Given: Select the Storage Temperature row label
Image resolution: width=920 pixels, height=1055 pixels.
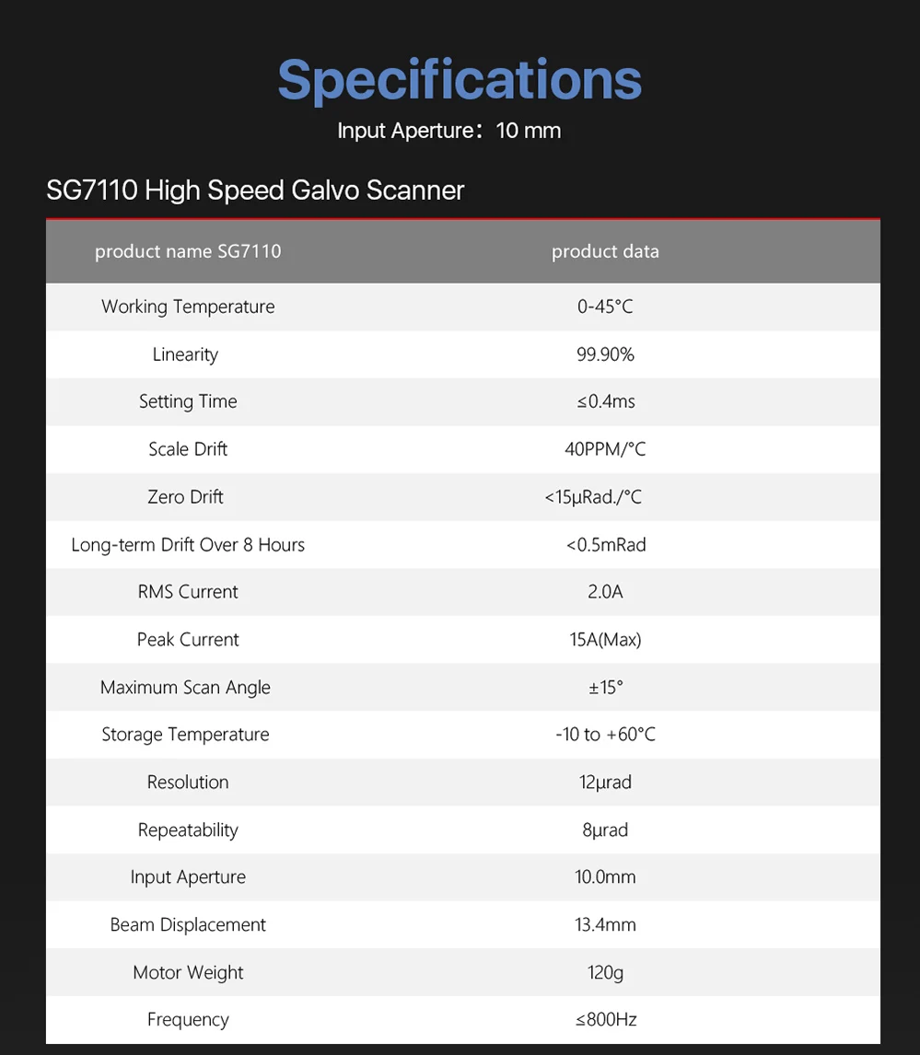Looking at the screenshot, I should pyautogui.click(x=185, y=735).
